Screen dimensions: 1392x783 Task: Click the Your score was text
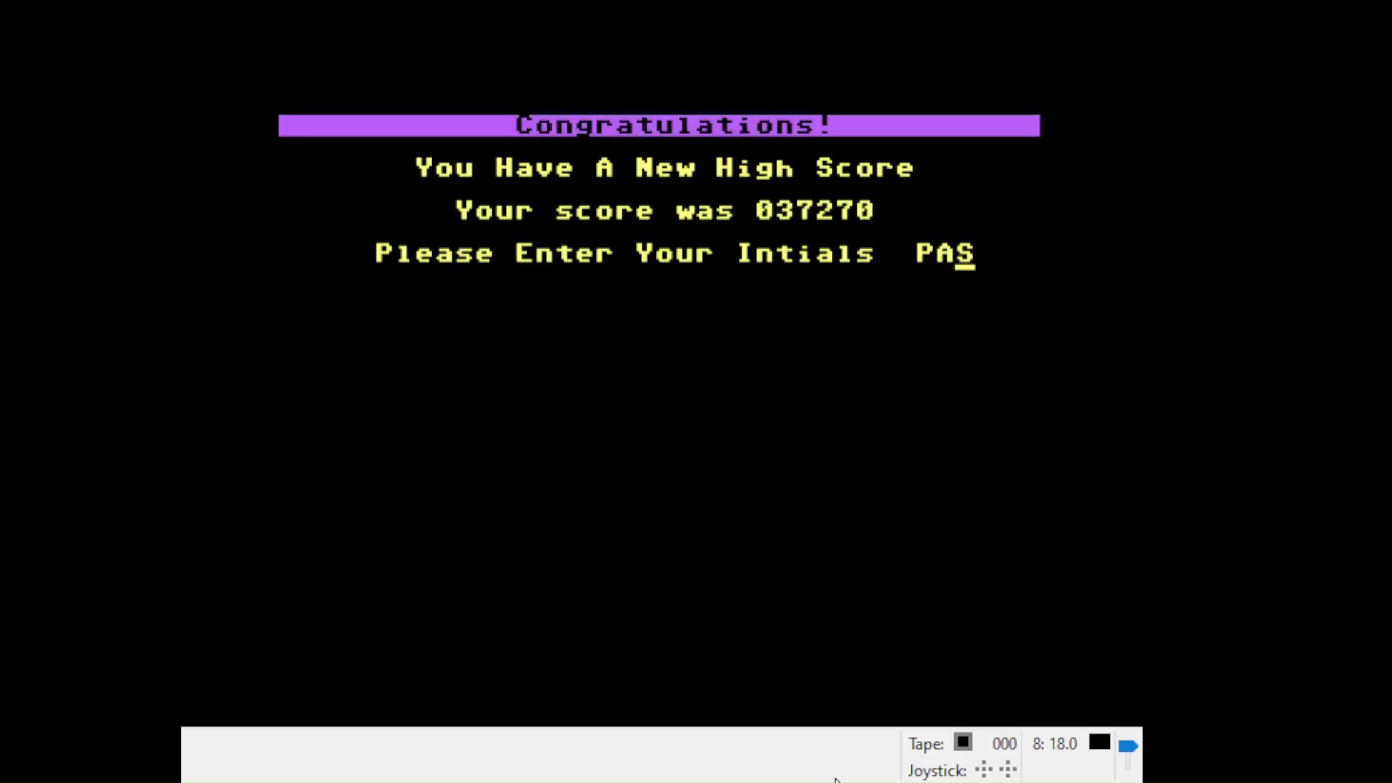point(594,211)
